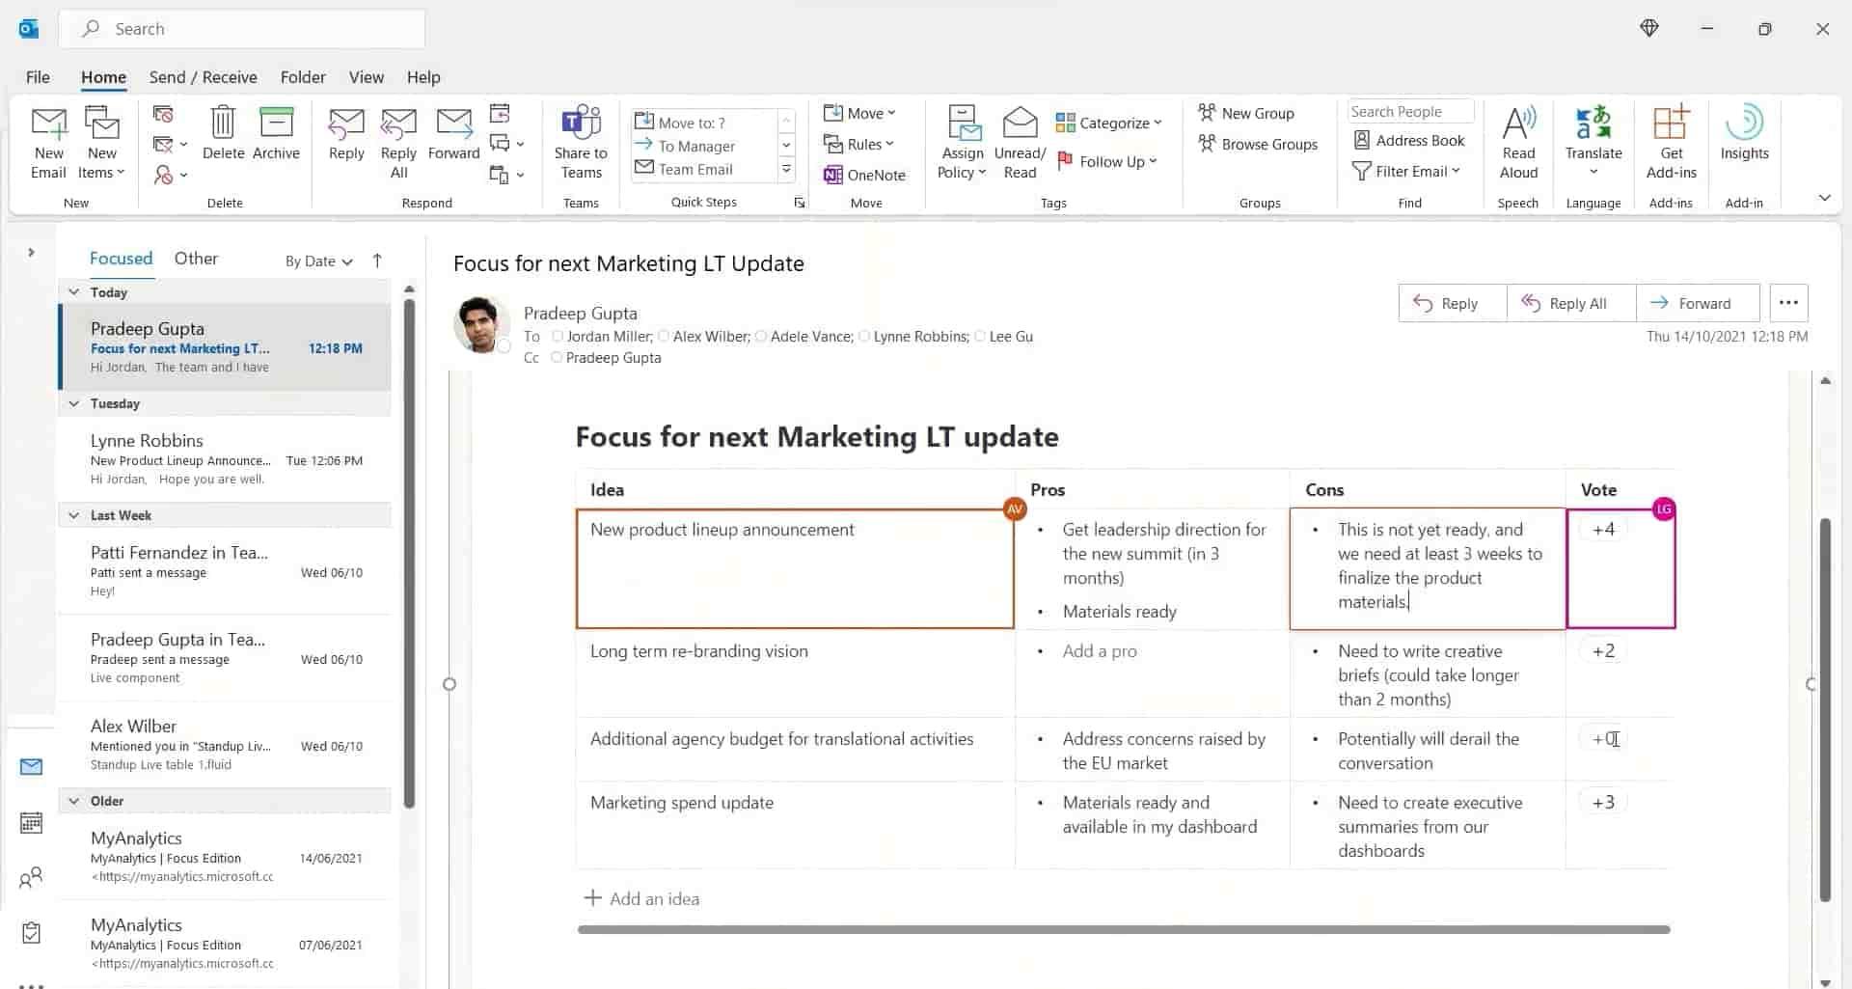Click the Reply icon in ribbon
The height and width of the screenshot is (989, 1852).
pos(346,133)
